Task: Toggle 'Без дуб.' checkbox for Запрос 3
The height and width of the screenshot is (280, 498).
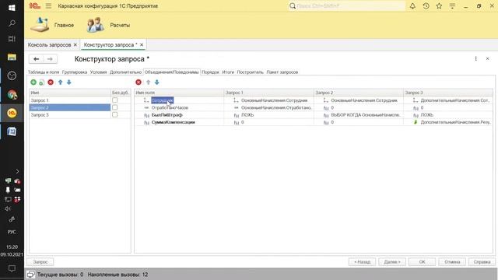Action: click(114, 114)
